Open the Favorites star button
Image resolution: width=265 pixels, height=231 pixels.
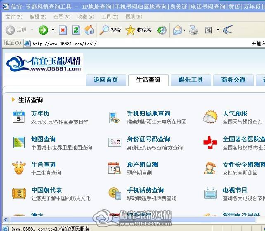[x=139, y=30]
